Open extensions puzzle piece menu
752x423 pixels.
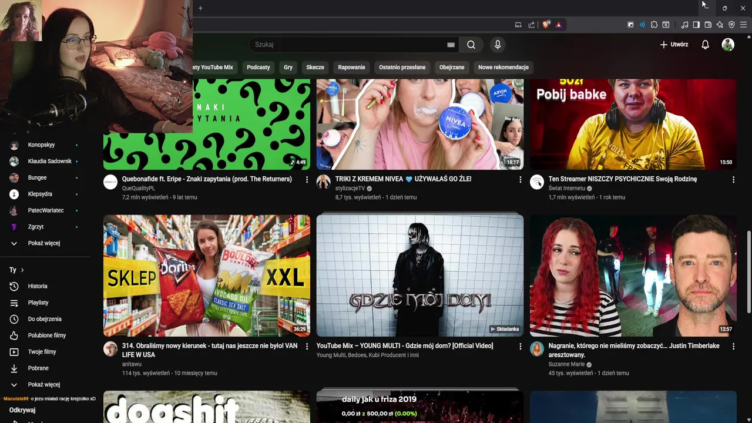point(654,25)
